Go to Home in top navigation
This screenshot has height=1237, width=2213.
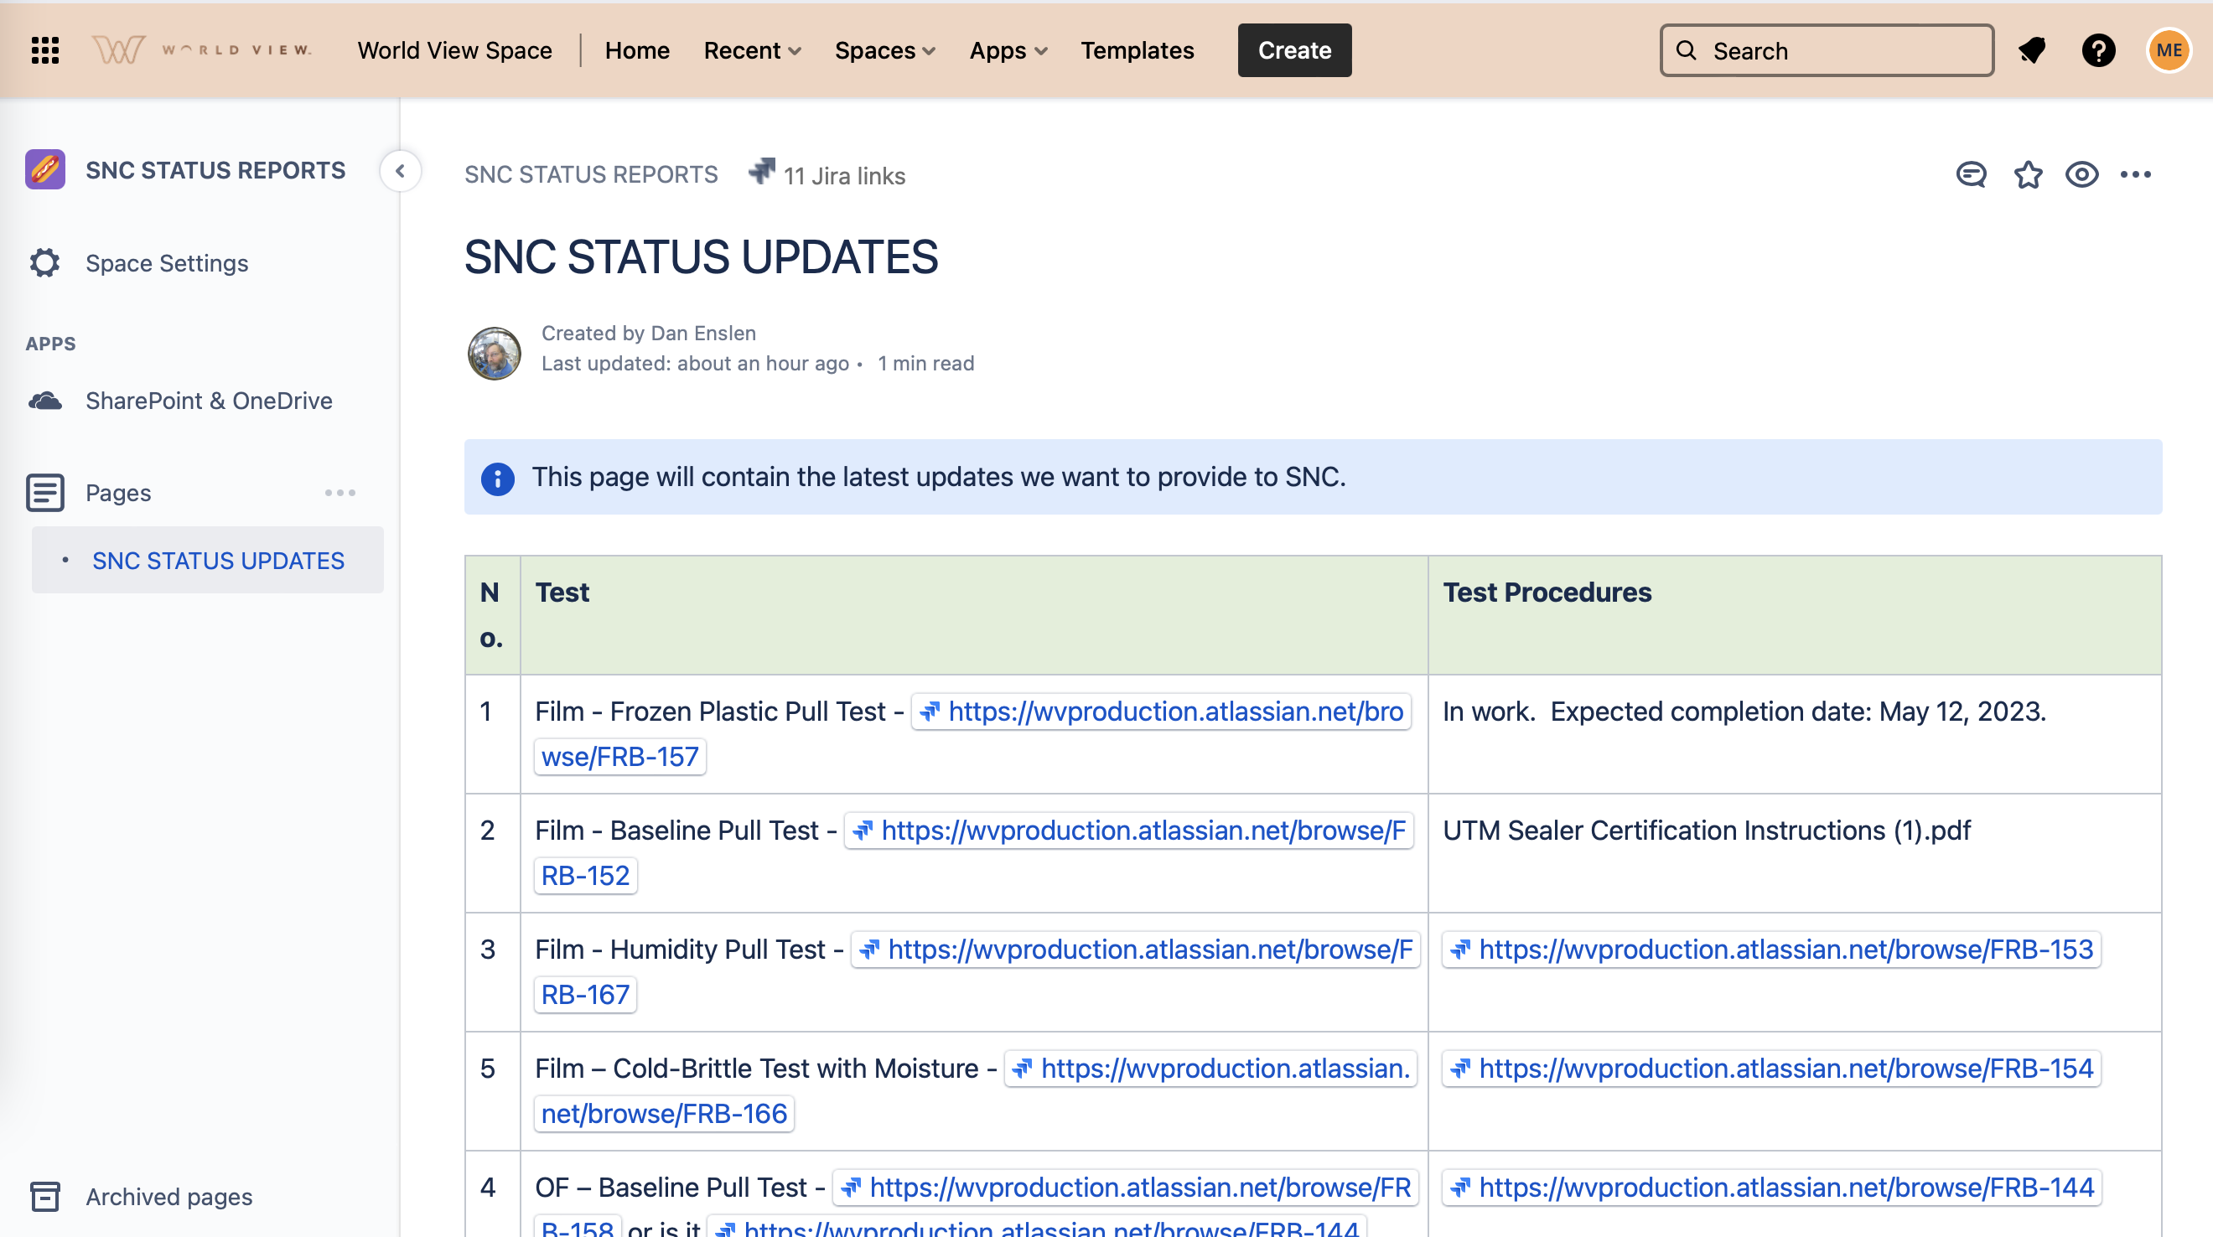pyautogui.click(x=636, y=50)
